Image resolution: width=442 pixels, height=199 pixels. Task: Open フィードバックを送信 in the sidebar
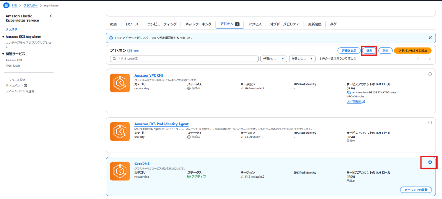click(20, 91)
